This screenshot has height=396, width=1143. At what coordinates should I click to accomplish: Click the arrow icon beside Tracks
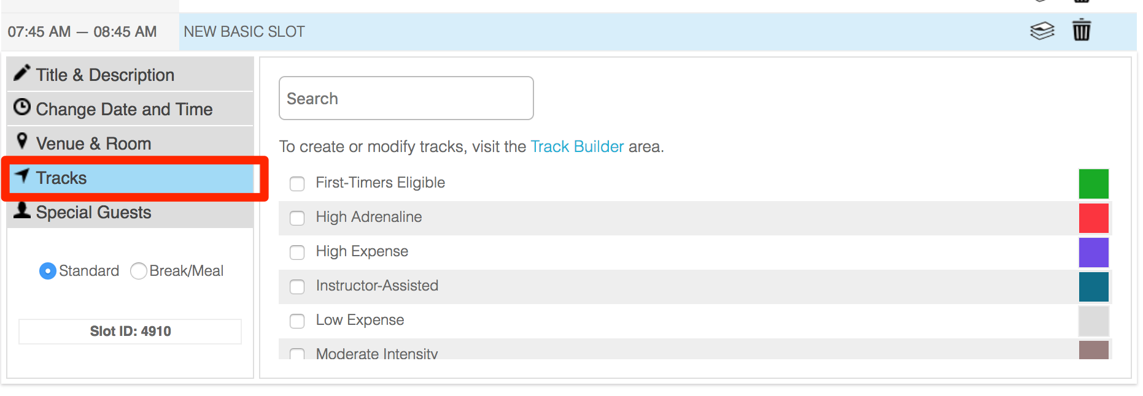(22, 176)
